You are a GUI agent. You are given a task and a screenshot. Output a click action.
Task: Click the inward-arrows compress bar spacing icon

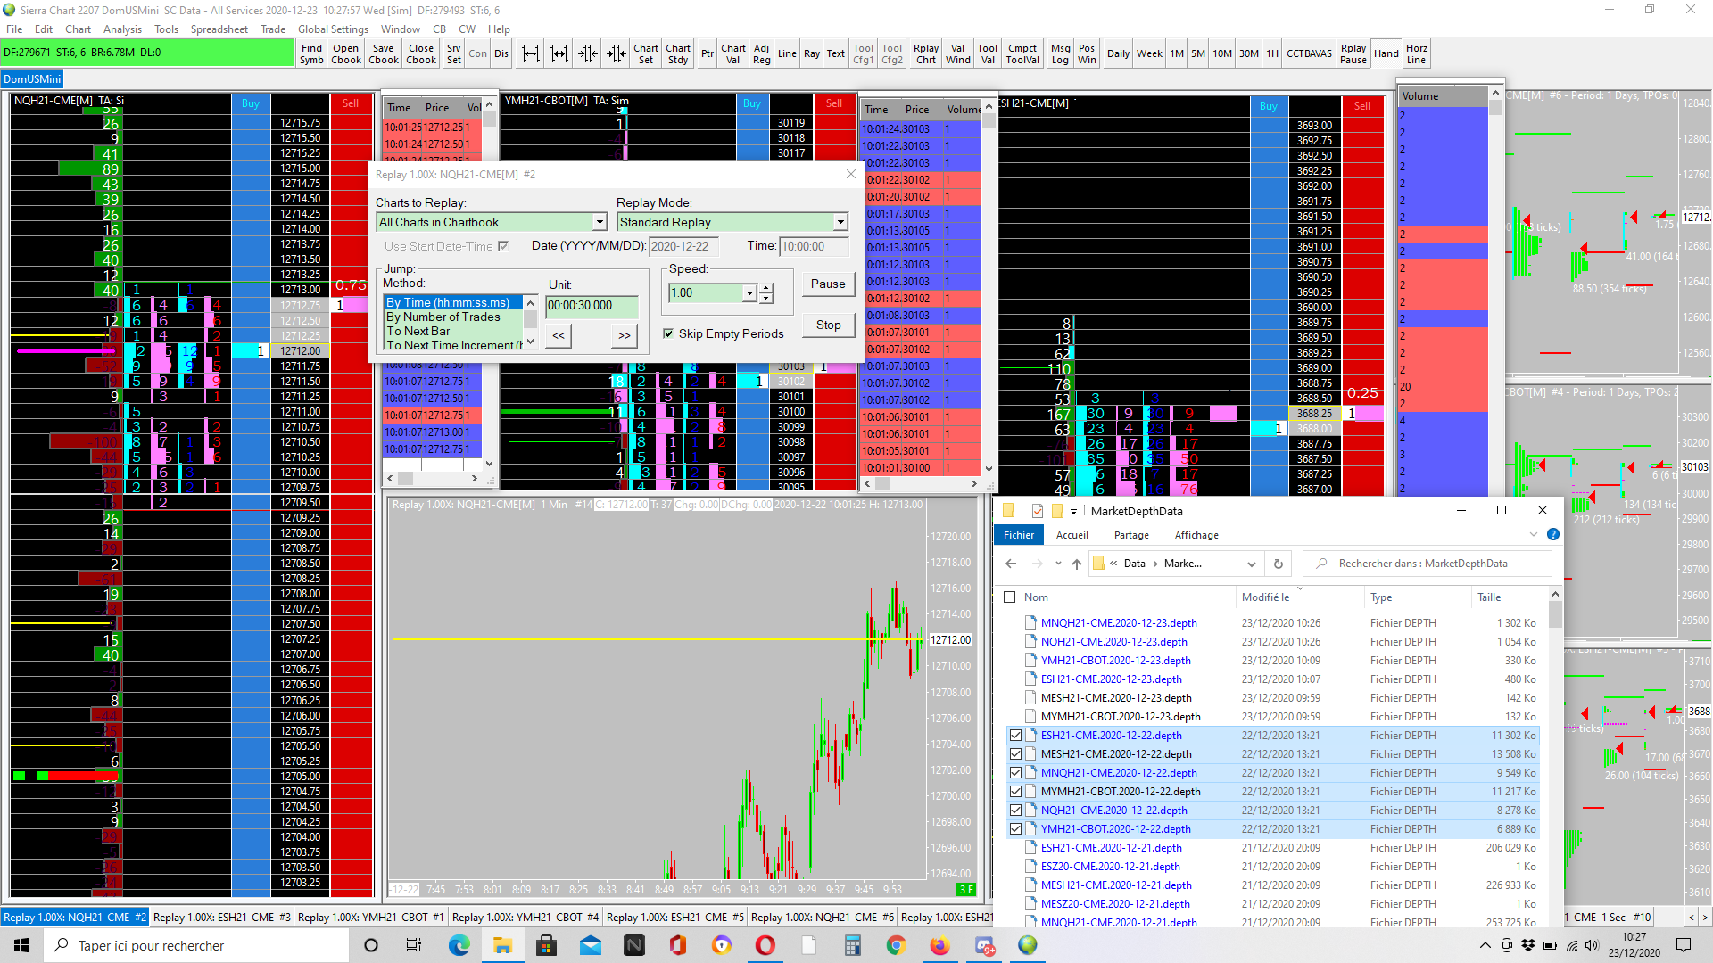(x=587, y=53)
